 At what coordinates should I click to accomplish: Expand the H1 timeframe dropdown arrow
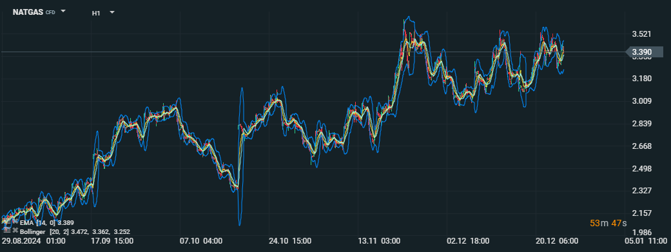click(112, 12)
